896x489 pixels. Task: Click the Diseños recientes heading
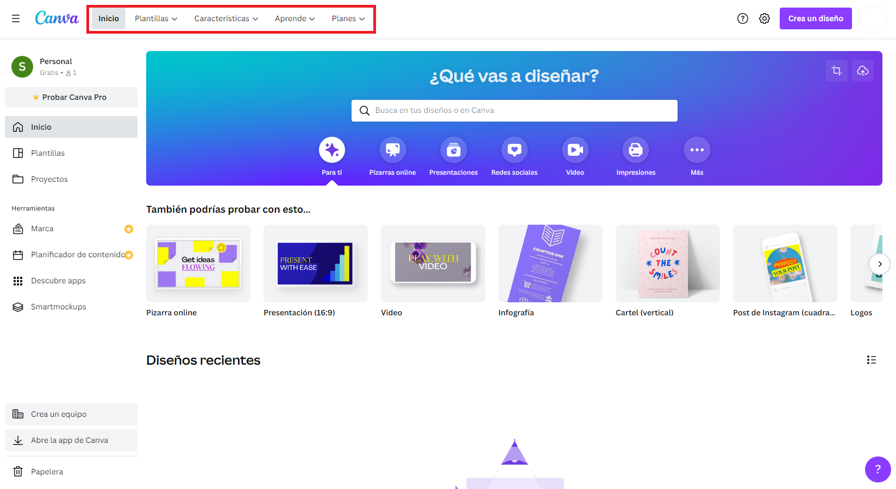(203, 360)
